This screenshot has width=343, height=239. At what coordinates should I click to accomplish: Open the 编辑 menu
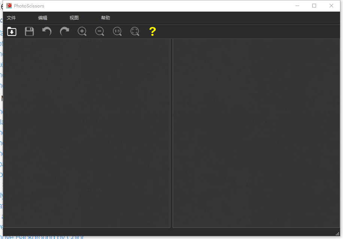tap(43, 18)
